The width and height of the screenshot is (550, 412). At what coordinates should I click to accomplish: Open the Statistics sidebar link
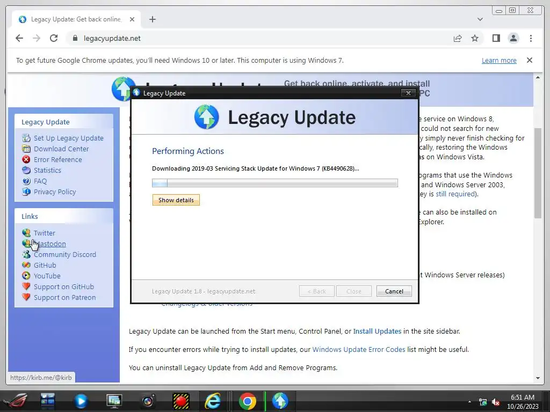[47, 170]
